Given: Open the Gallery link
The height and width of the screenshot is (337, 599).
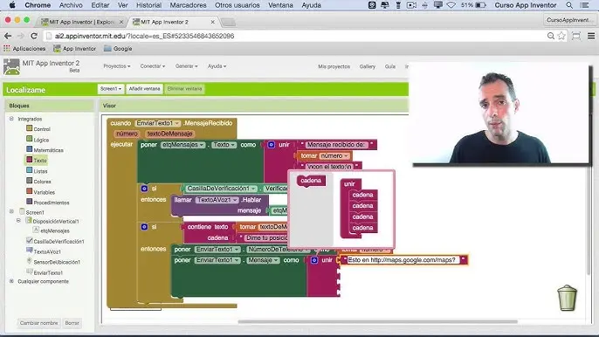Looking at the screenshot, I should pos(367,66).
